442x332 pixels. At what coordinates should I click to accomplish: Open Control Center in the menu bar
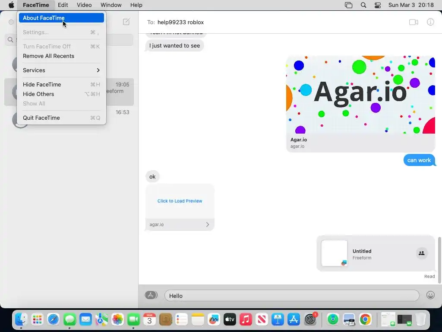pos(378,5)
